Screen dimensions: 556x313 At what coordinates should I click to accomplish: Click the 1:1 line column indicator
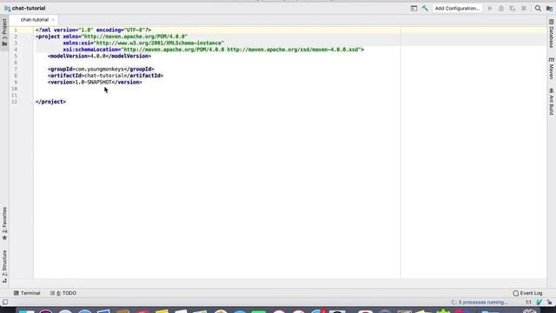[528, 303]
